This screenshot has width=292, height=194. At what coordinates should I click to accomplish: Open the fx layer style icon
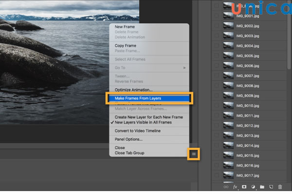[235, 187]
